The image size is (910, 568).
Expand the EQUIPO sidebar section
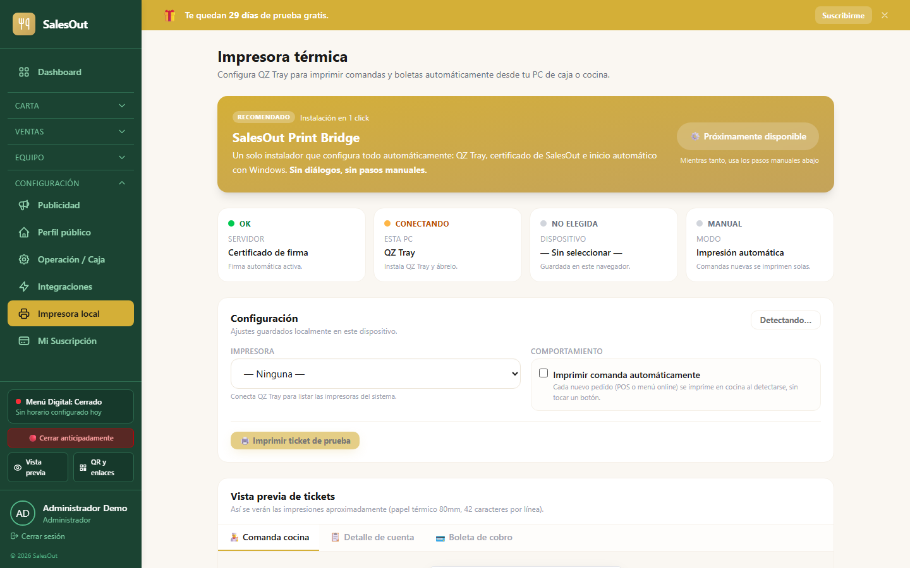point(71,157)
